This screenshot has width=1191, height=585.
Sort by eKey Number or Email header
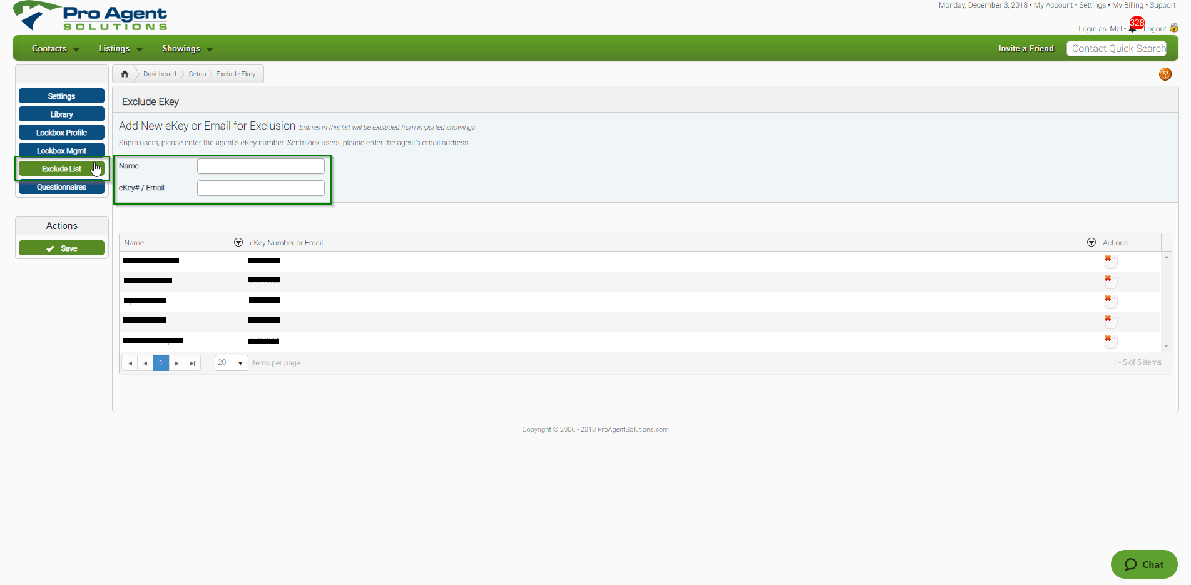click(x=287, y=243)
